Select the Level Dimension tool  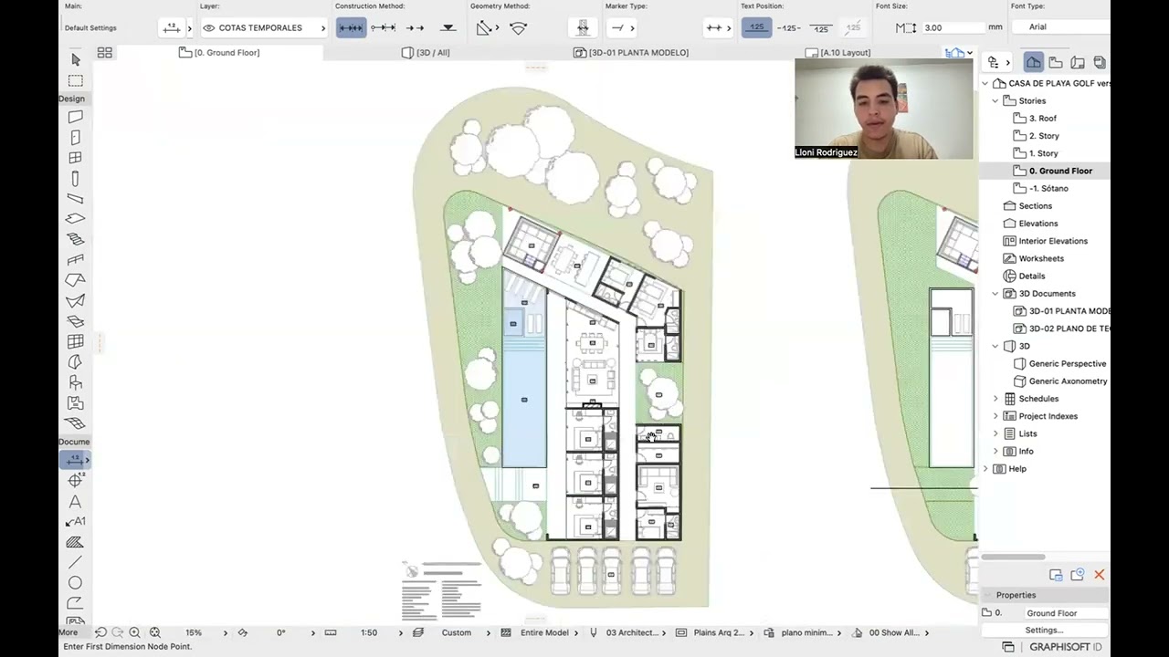(x=76, y=480)
